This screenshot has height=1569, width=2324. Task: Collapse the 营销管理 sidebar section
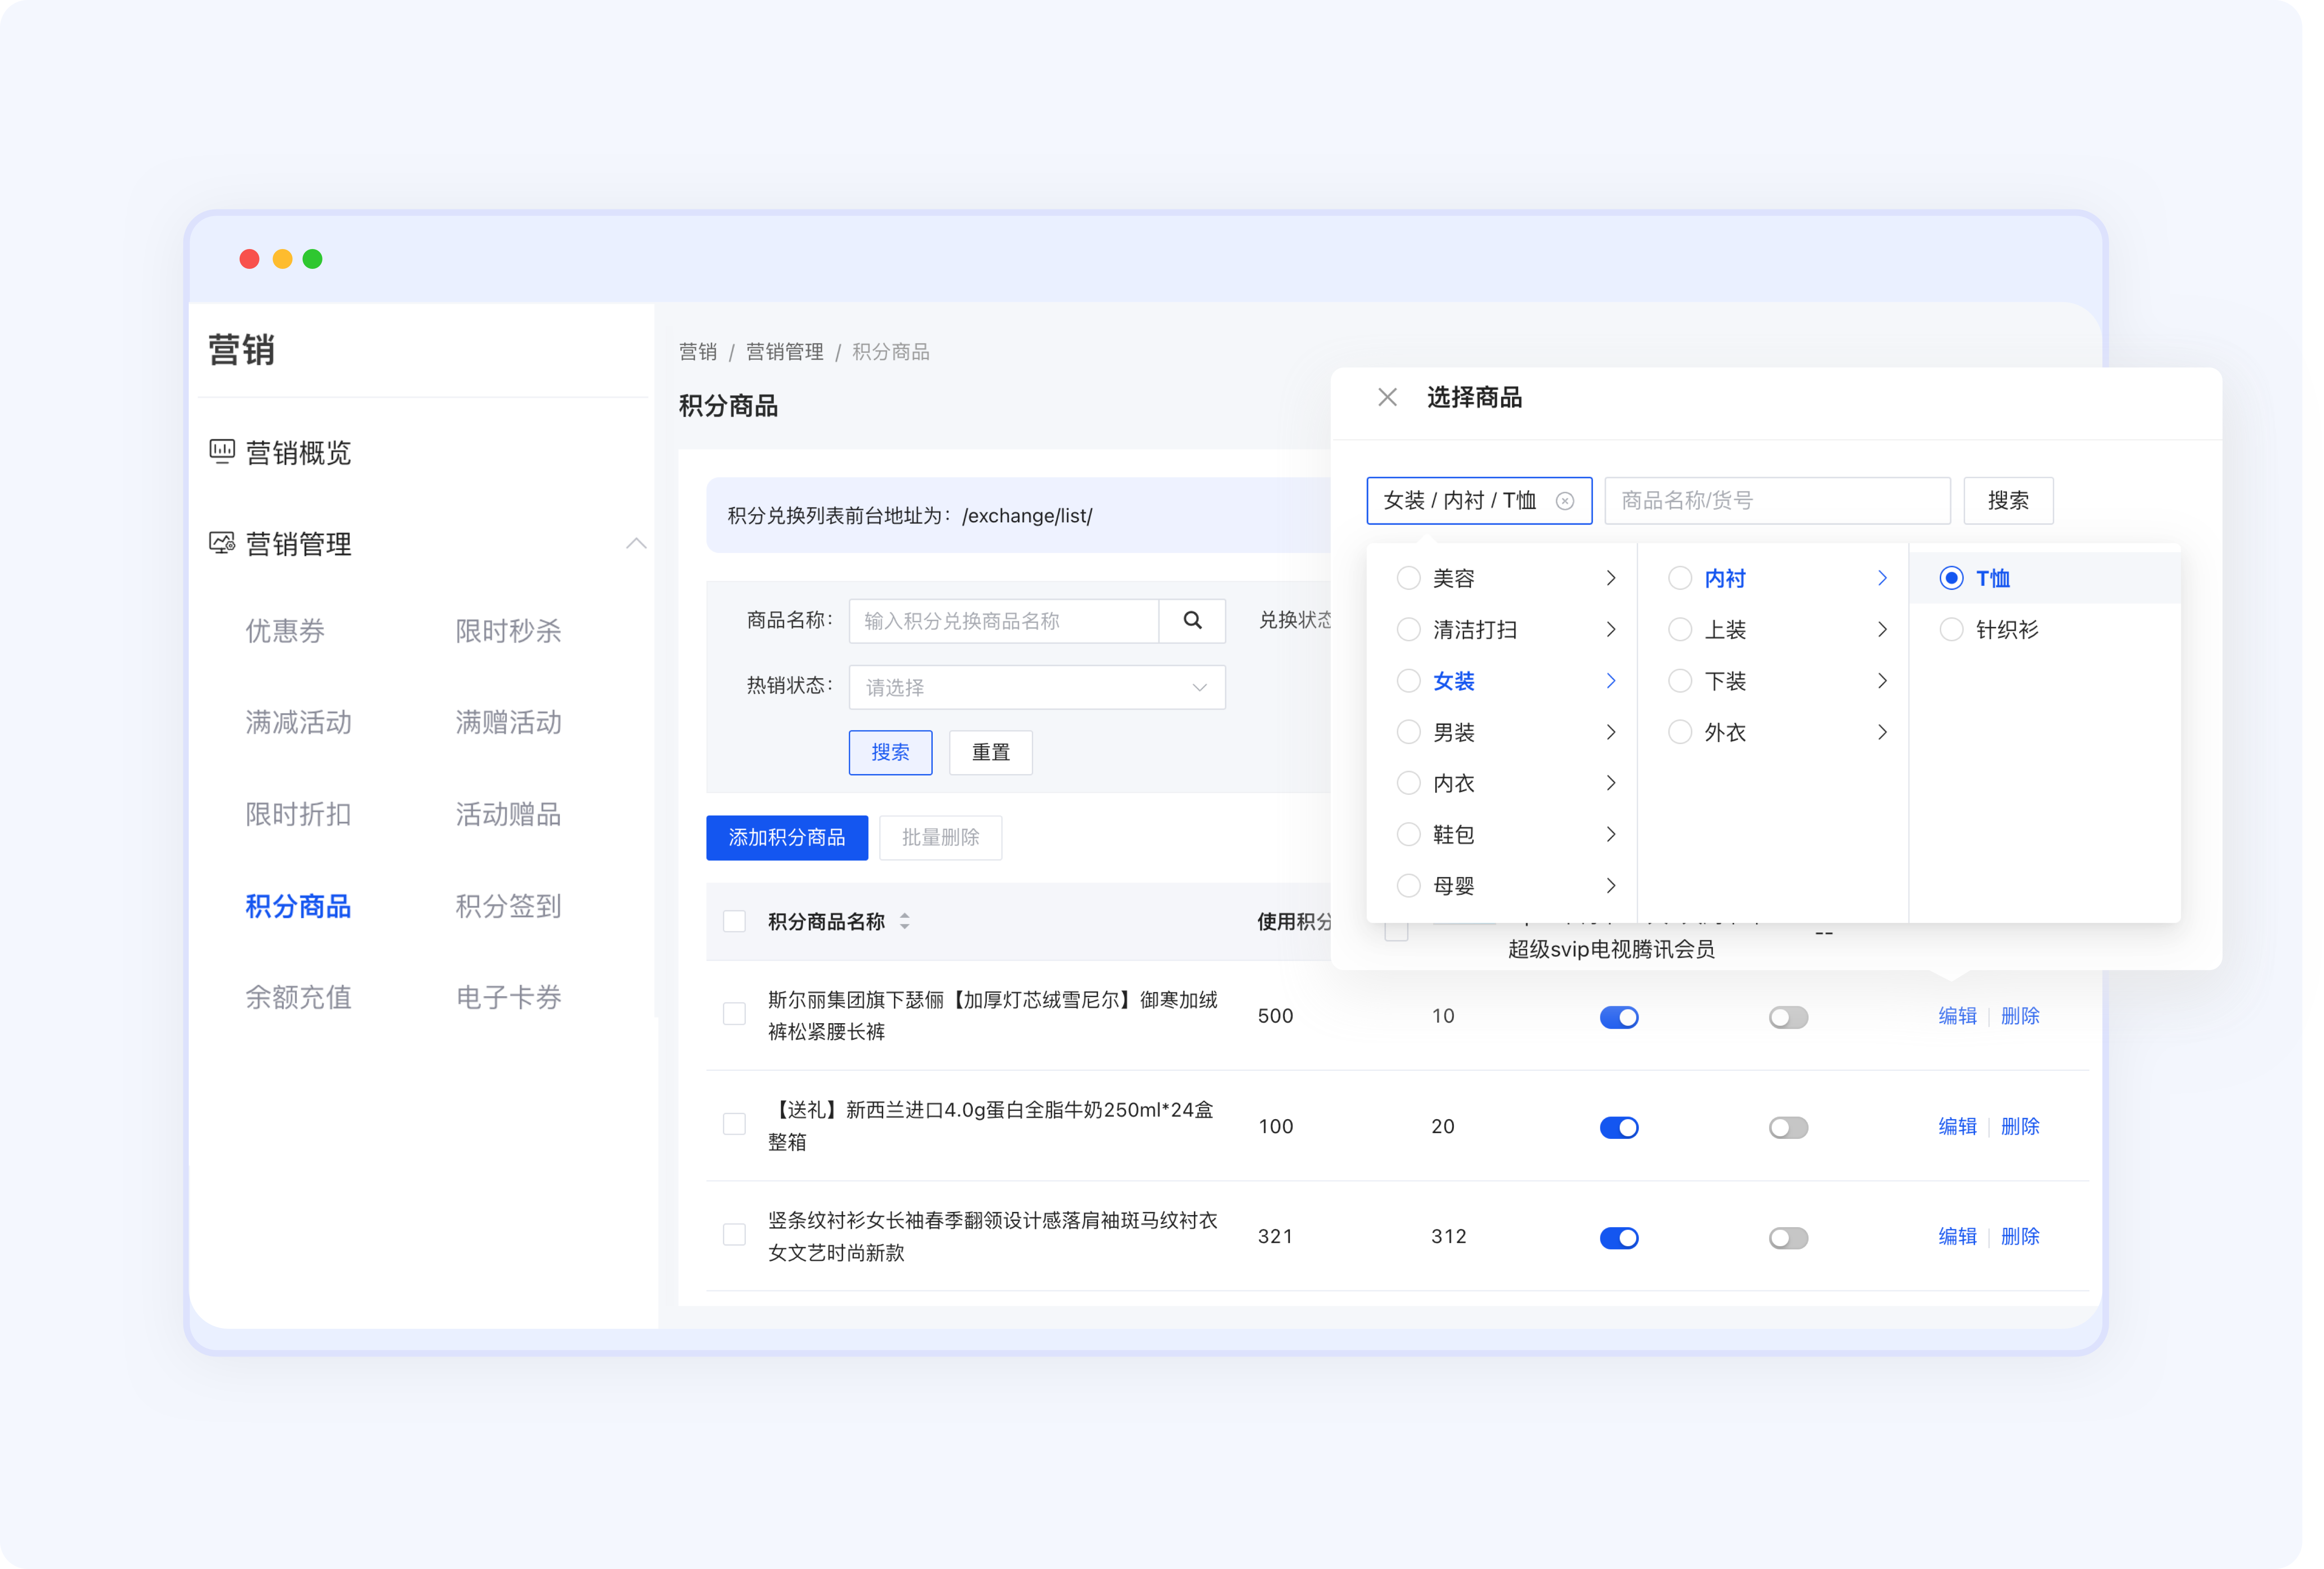(x=636, y=543)
